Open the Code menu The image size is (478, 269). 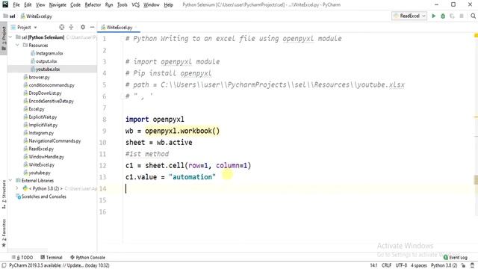coord(75,5)
